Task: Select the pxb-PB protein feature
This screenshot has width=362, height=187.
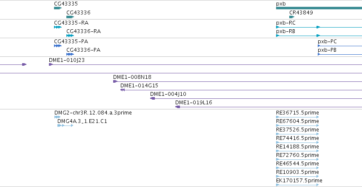Action: point(340,54)
